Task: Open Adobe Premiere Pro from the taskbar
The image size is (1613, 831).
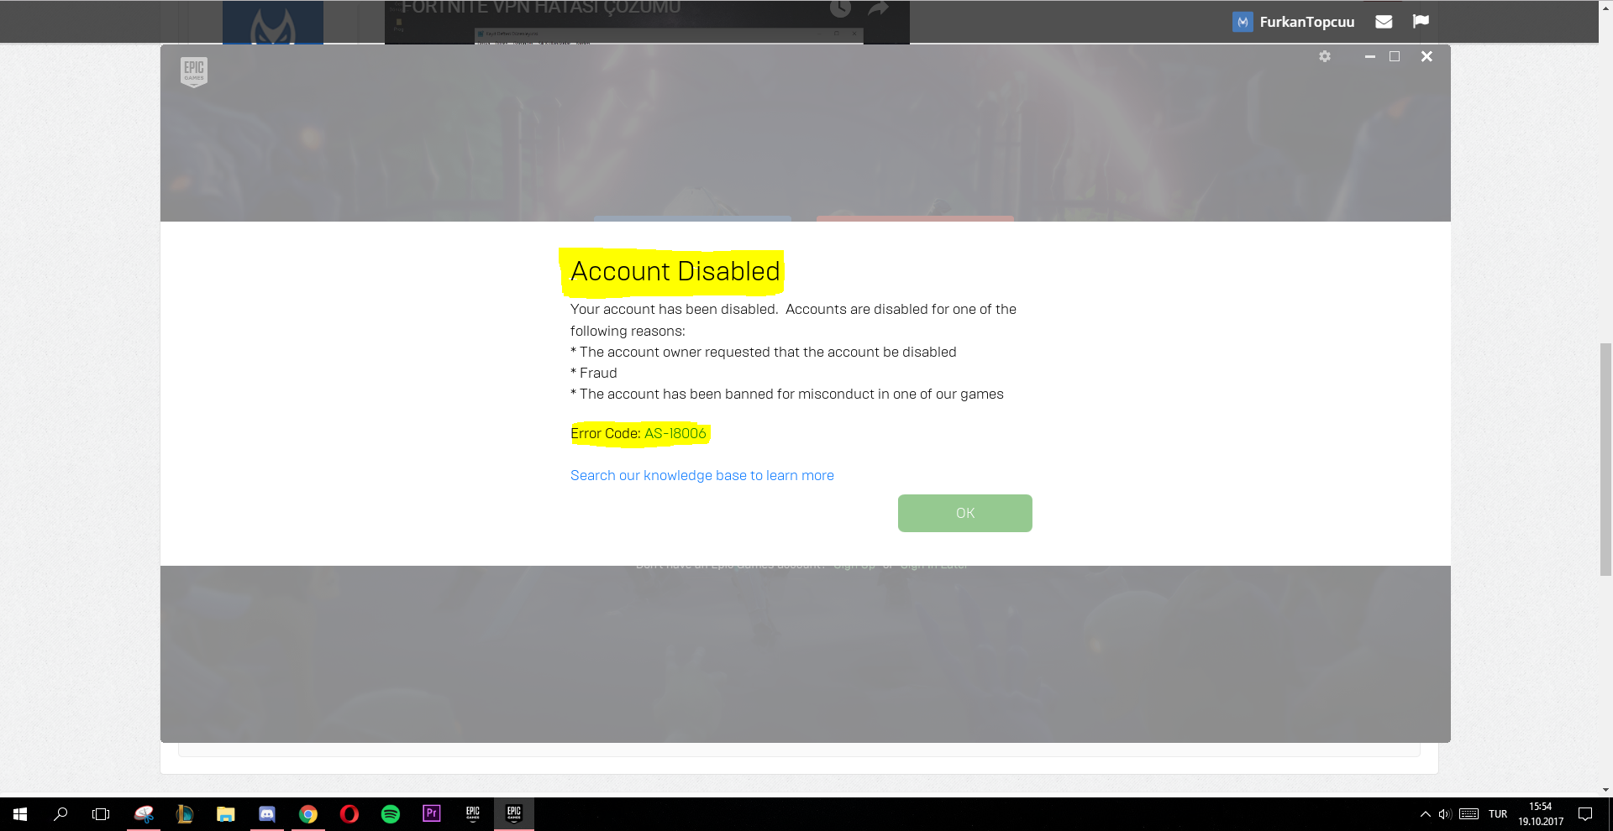Action: coord(432,814)
